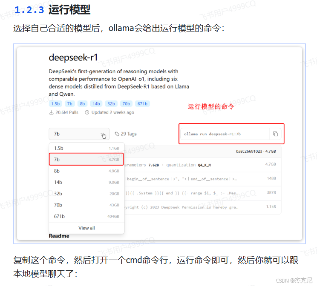317x286 pixels.
Task: Click the clock icon beside Updated
Action: click(87, 112)
